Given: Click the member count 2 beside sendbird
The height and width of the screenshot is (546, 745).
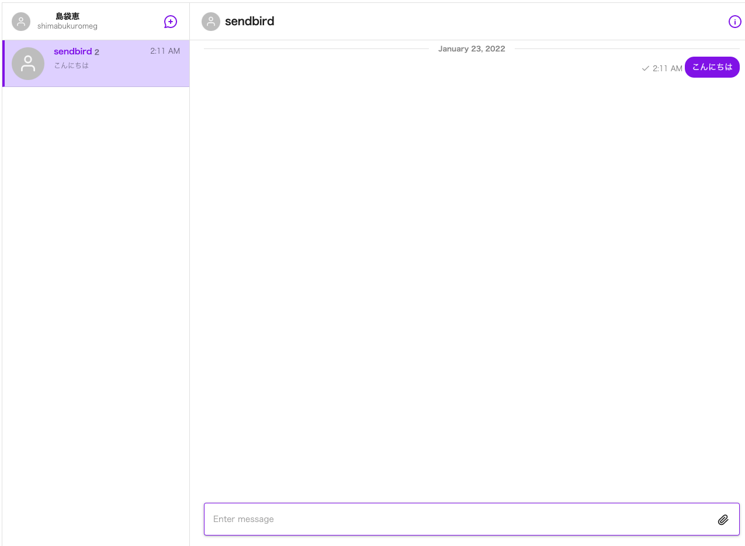Looking at the screenshot, I should tap(97, 52).
